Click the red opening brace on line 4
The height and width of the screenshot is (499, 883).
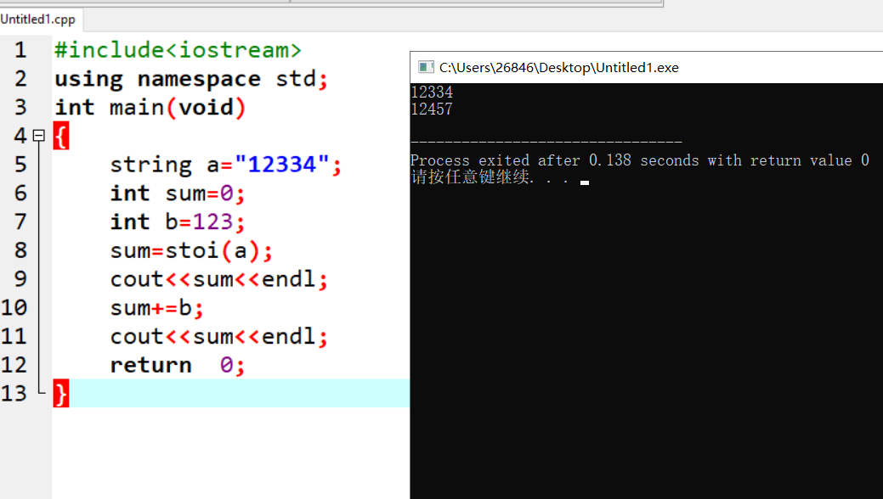(x=60, y=135)
